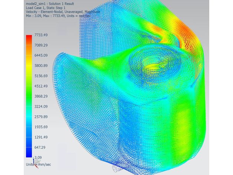This screenshot has height=175, width=233.
Task: Click the yellow central hub of the vortex plot
Action: [152, 67]
